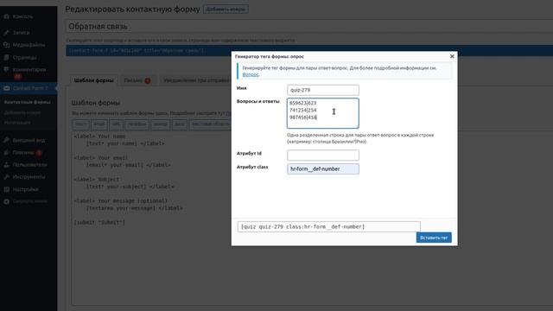
Task: Click the Contact Form 7 envelope icon
Action: pos(6,88)
